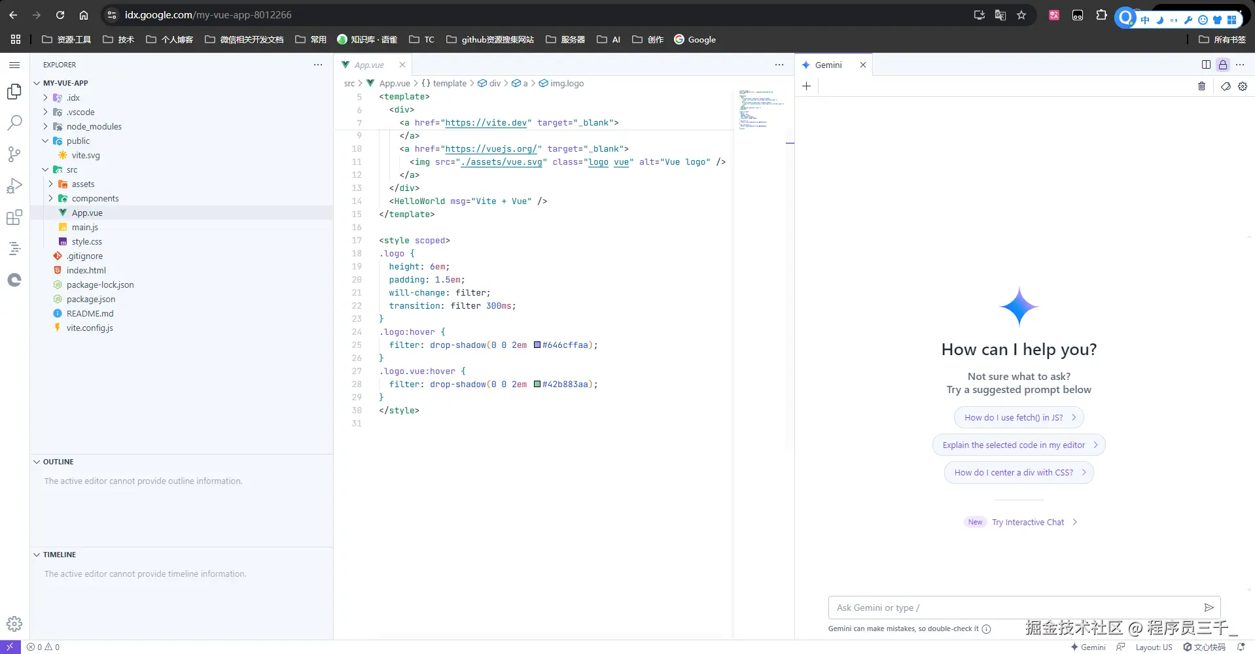Image resolution: width=1255 pixels, height=654 pixels.
Task: Click the remote connection status bar icon
Action: tap(10, 647)
